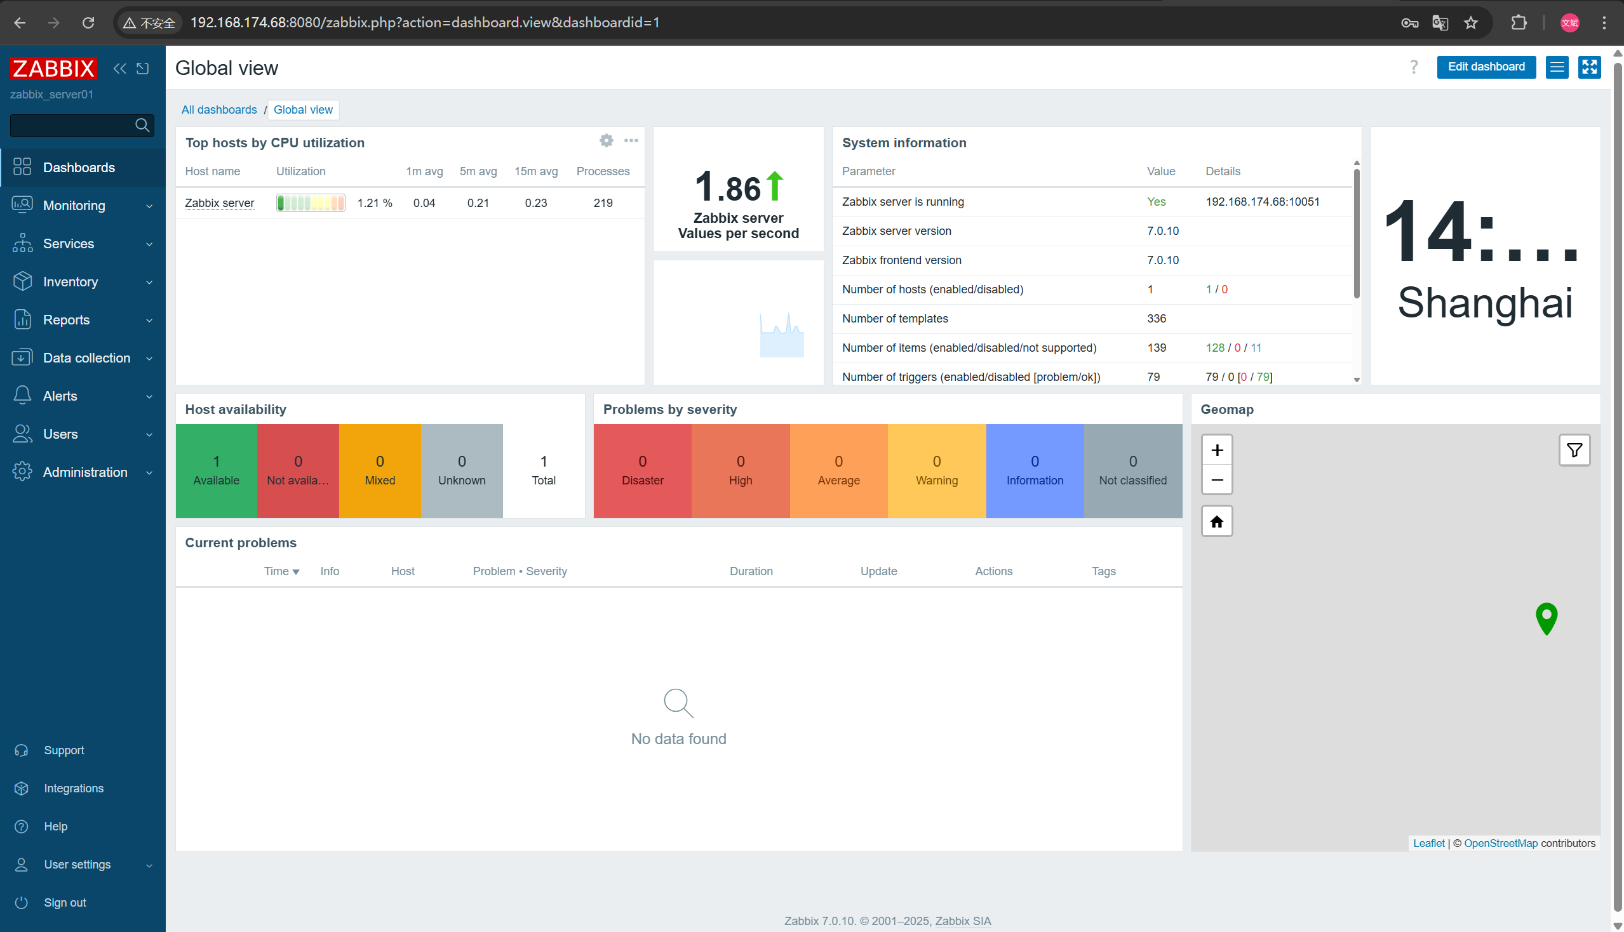Click the Global view breadcrumb
The width and height of the screenshot is (1624, 932).
point(303,109)
